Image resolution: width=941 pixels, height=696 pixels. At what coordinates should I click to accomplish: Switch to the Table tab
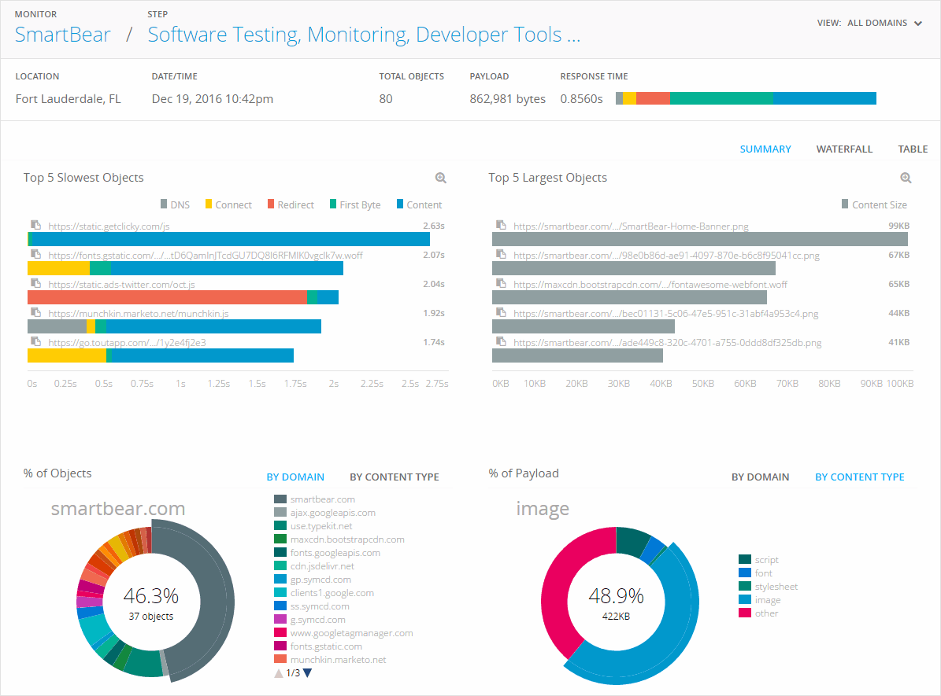coord(913,149)
